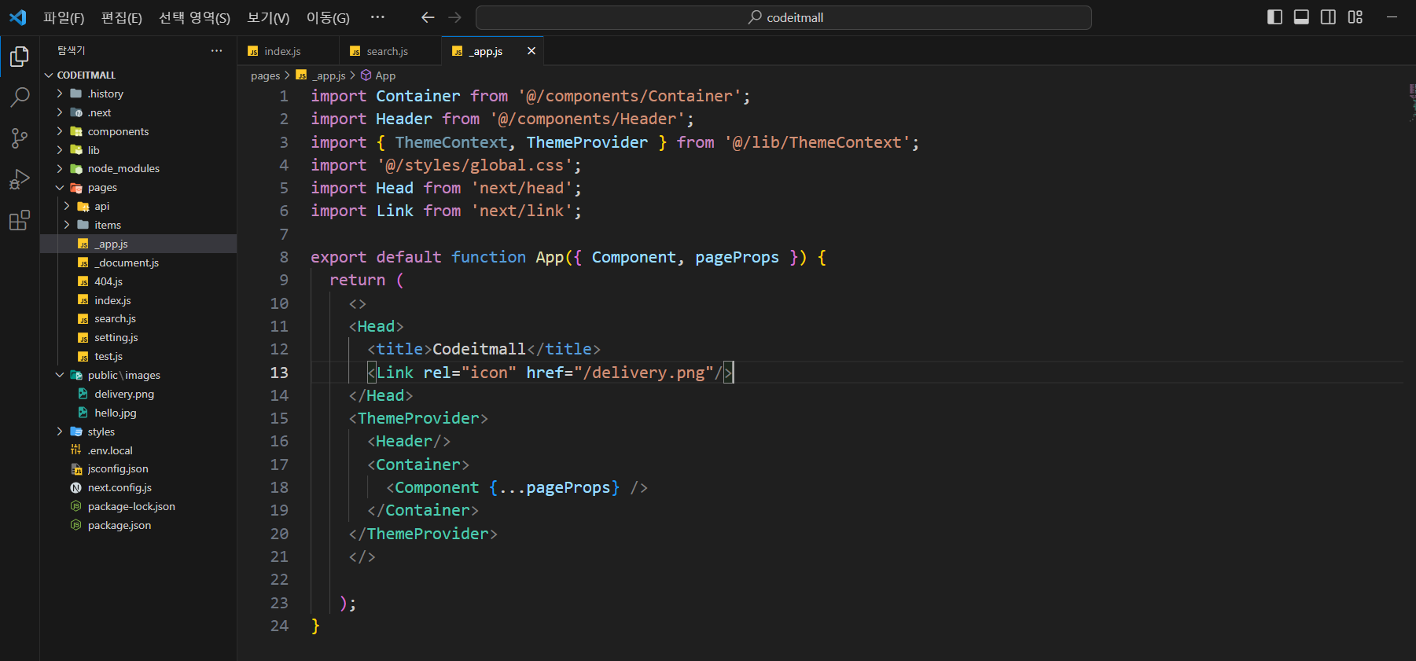Open search.js in the file tree
Screen dimensions: 1416x661
coord(138,318)
